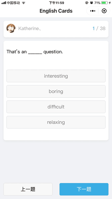The height and width of the screenshot is (199, 112).
Task: Tap the cellular signal bars icon
Action: click(x=4, y=3)
